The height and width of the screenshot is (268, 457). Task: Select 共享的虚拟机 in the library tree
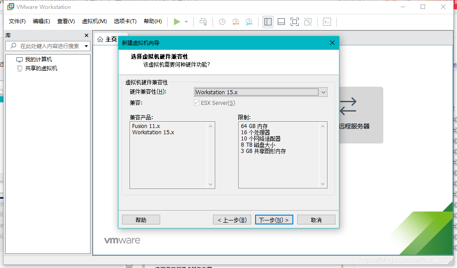(41, 68)
